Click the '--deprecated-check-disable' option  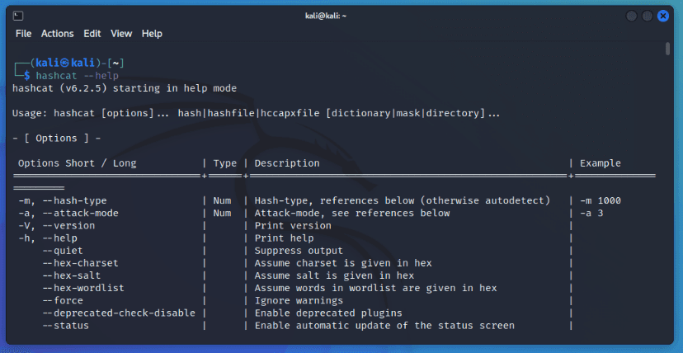click(x=119, y=313)
